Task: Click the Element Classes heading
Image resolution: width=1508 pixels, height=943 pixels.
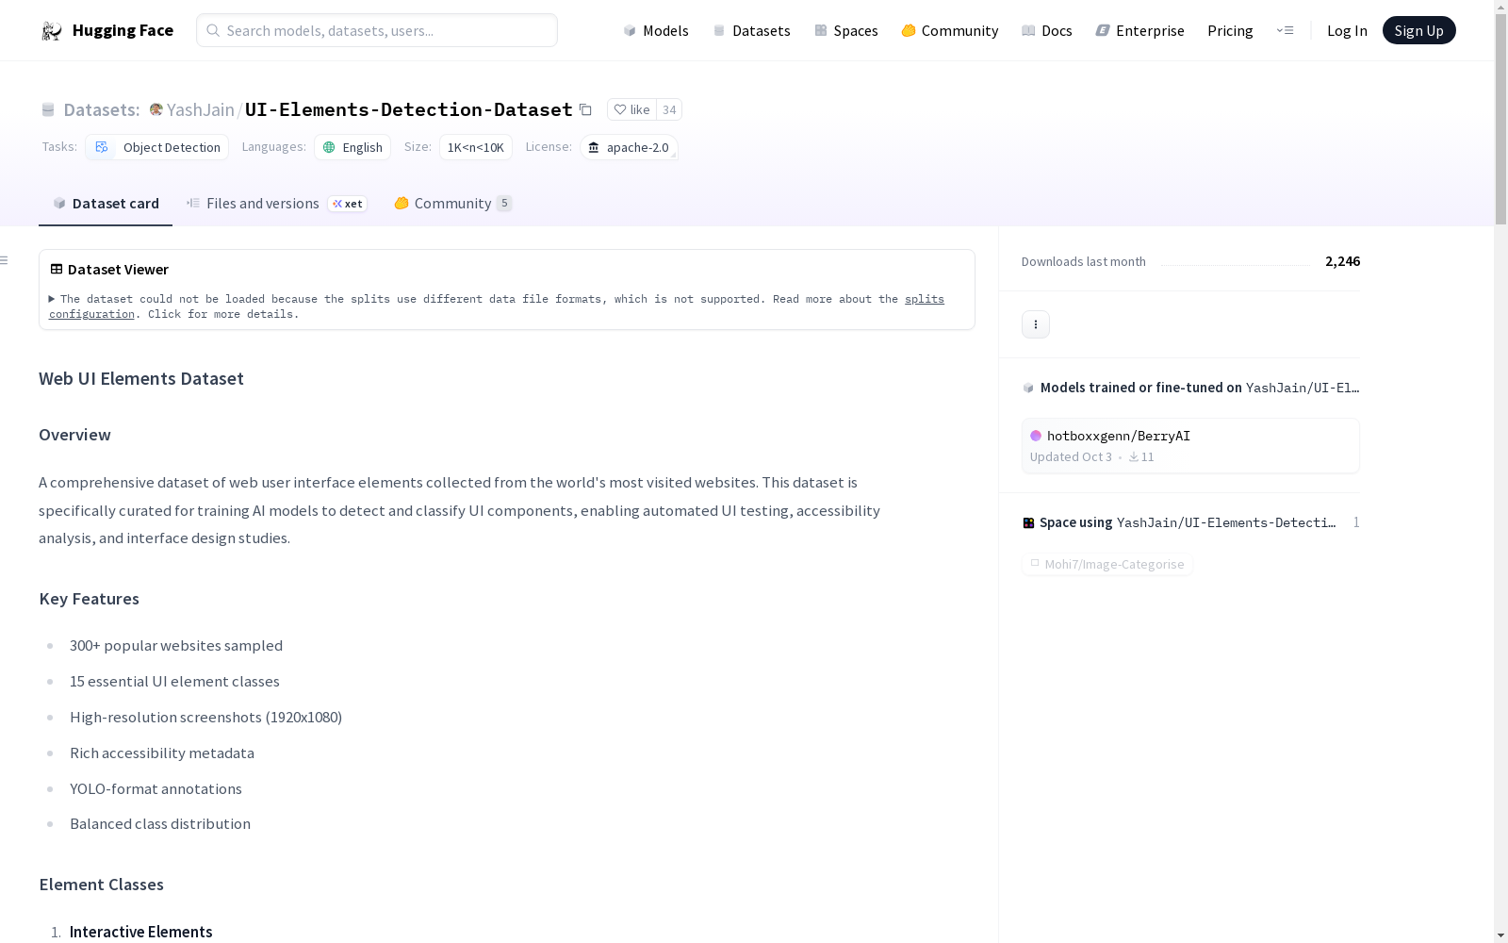Action: point(102,885)
